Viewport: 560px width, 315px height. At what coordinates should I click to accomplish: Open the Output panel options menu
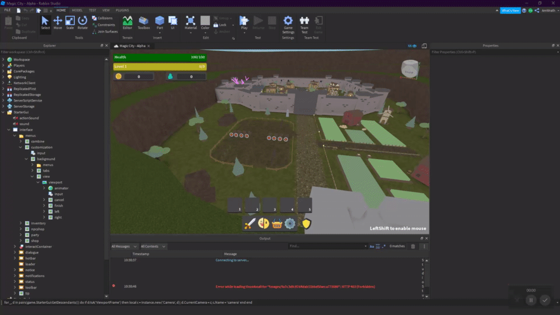point(424,247)
